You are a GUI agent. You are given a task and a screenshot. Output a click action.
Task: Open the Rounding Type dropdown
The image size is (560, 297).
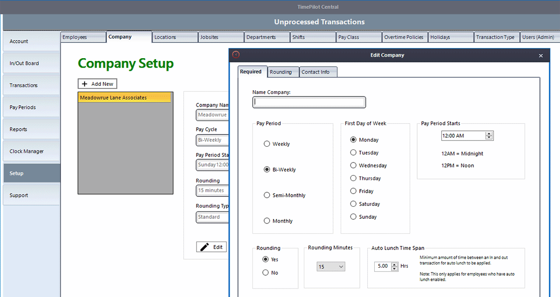point(212,217)
